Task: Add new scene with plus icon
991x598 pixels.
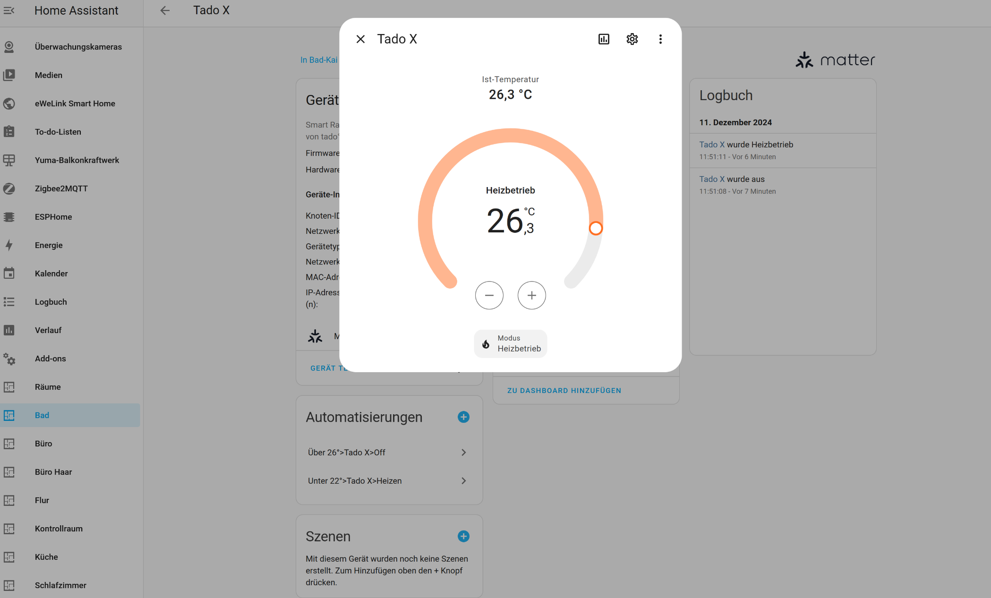Action: click(x=463, y=536)
